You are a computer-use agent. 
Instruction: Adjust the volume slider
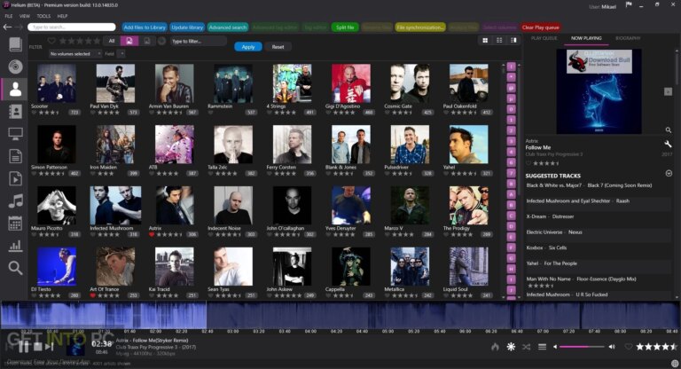581,346
